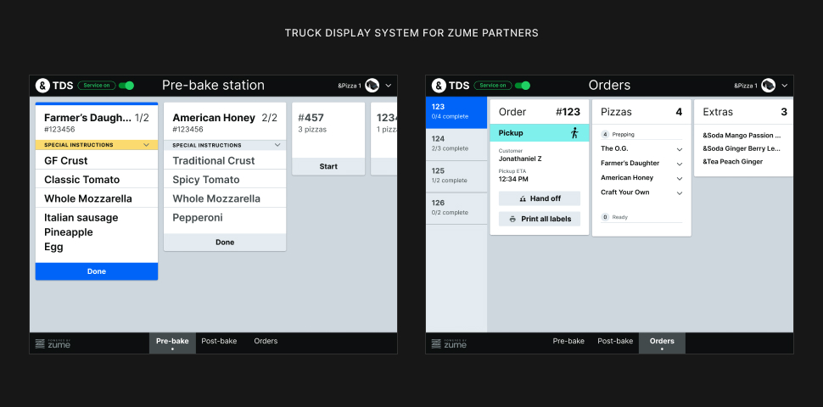Toggle Service on switch in Pre-bake station screen
This screenshot has height=407, width=823.
(126, 86)
